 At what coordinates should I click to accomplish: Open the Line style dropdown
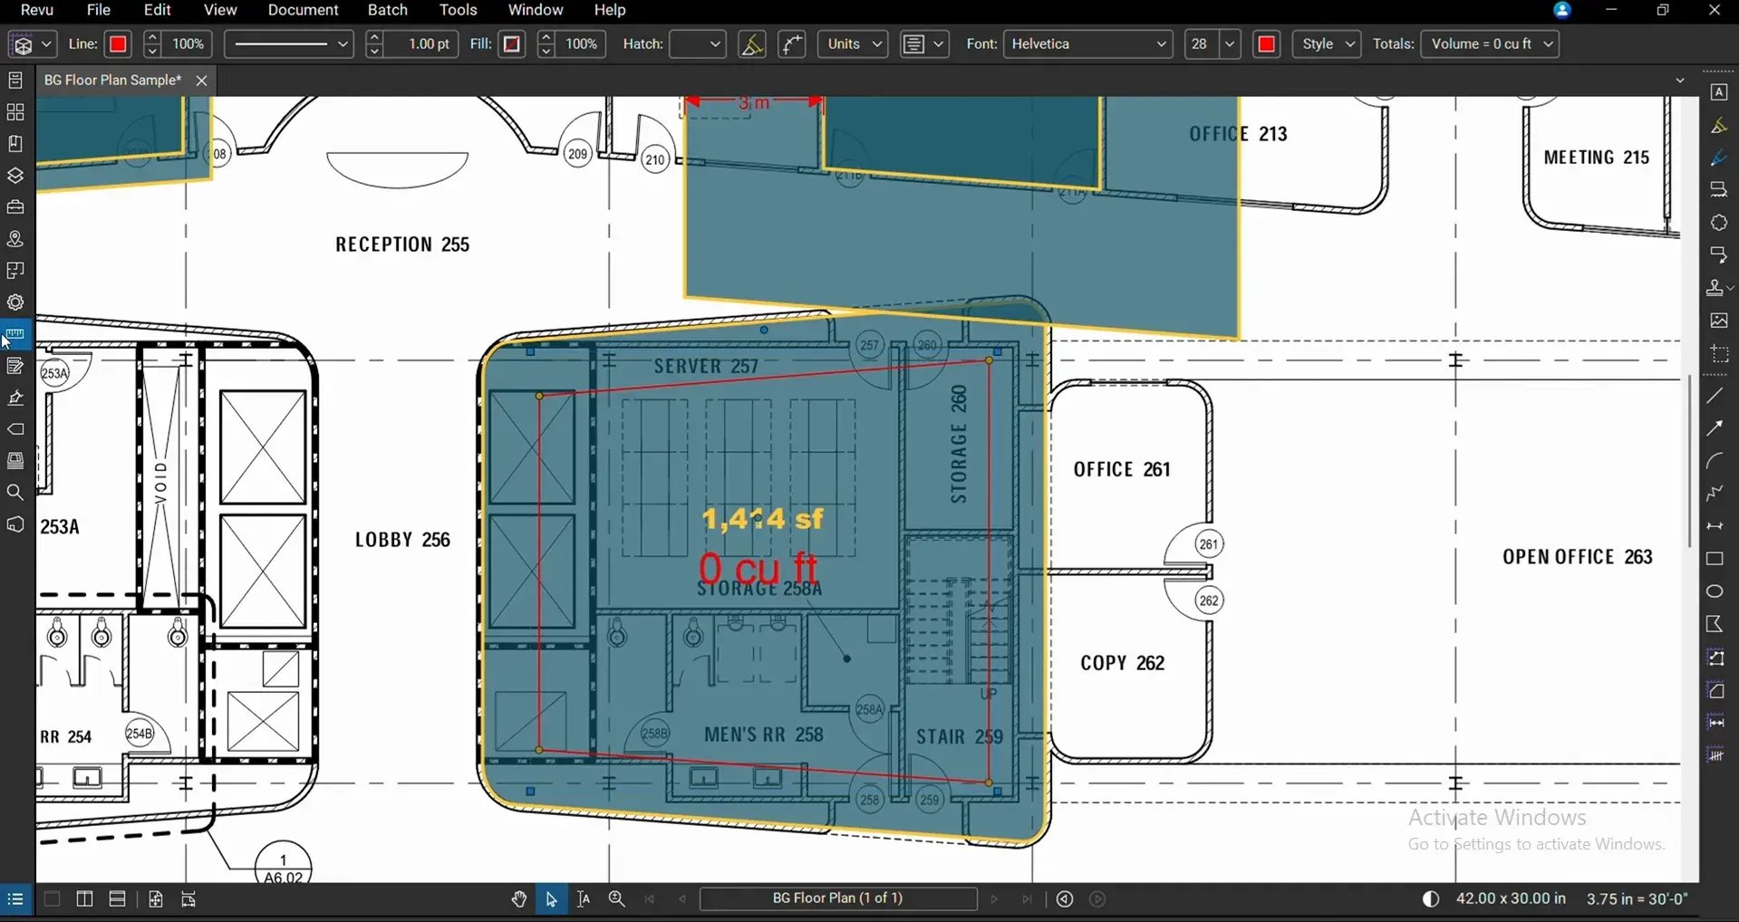tap(288, 43)
